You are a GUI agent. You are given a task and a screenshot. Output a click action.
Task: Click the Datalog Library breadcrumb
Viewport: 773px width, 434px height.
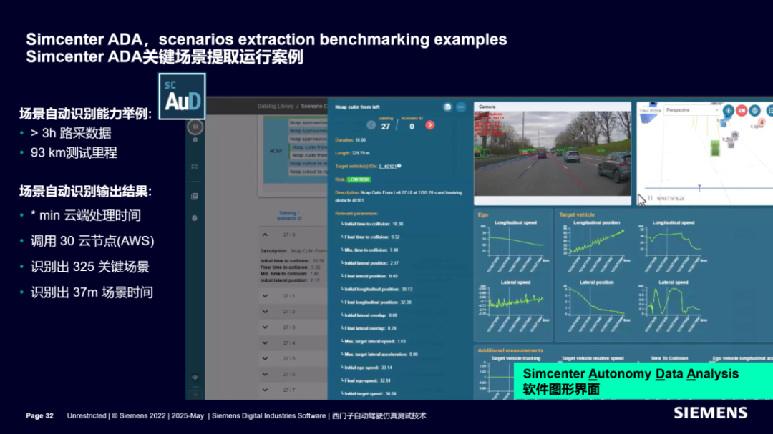[276, 107]
